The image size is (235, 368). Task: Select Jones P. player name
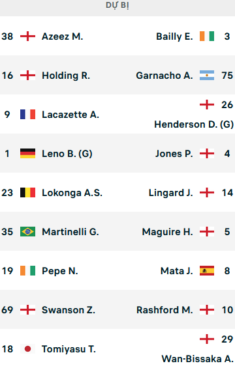174,154
